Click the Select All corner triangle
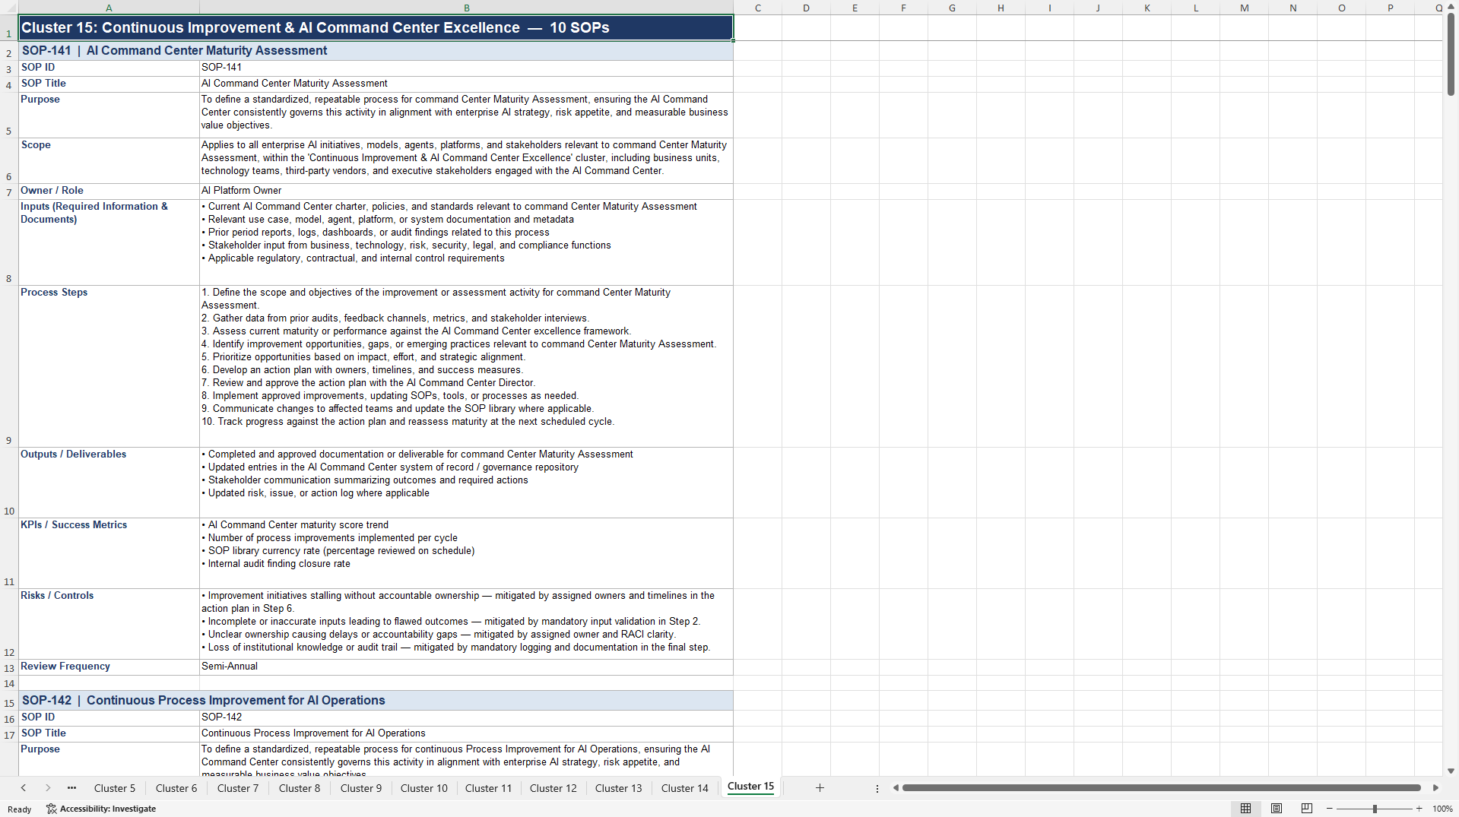The image size is (1459, 817). 9,8
